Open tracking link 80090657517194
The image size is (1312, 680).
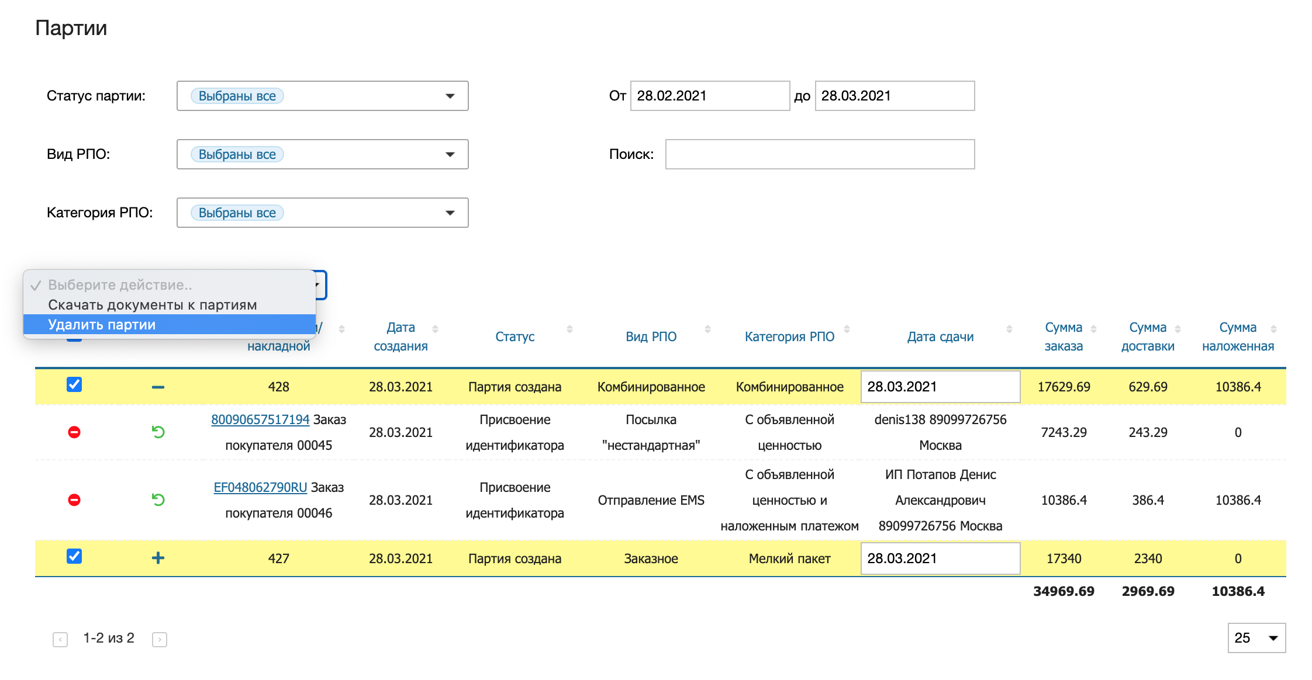[x=260, y=419]
